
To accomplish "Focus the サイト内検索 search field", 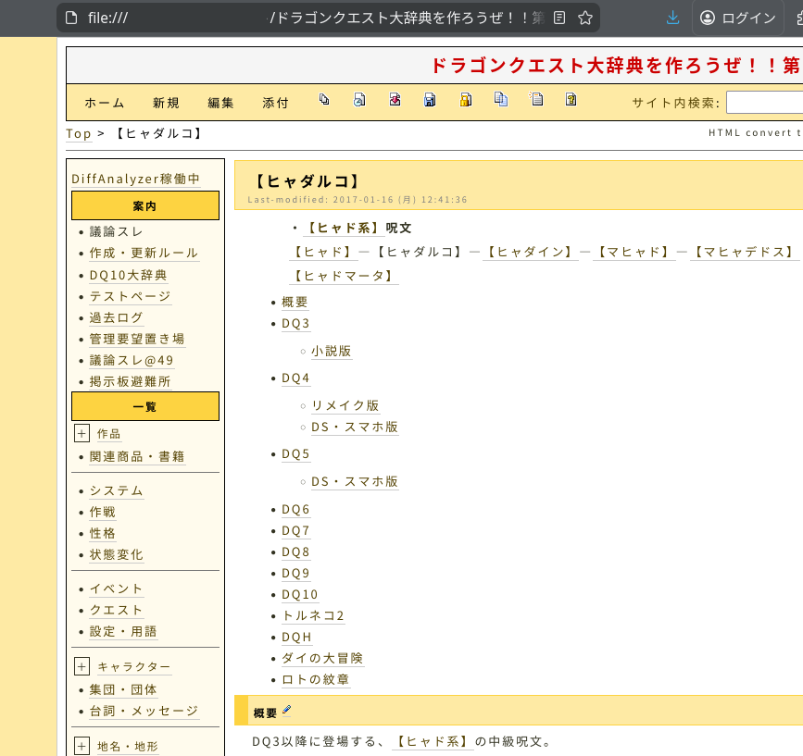I will pyautogui.click(x=764, y=103).
